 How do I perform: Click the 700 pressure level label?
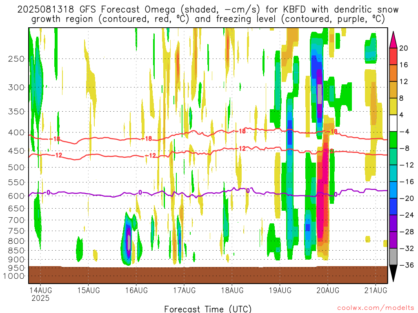point(16,220)
